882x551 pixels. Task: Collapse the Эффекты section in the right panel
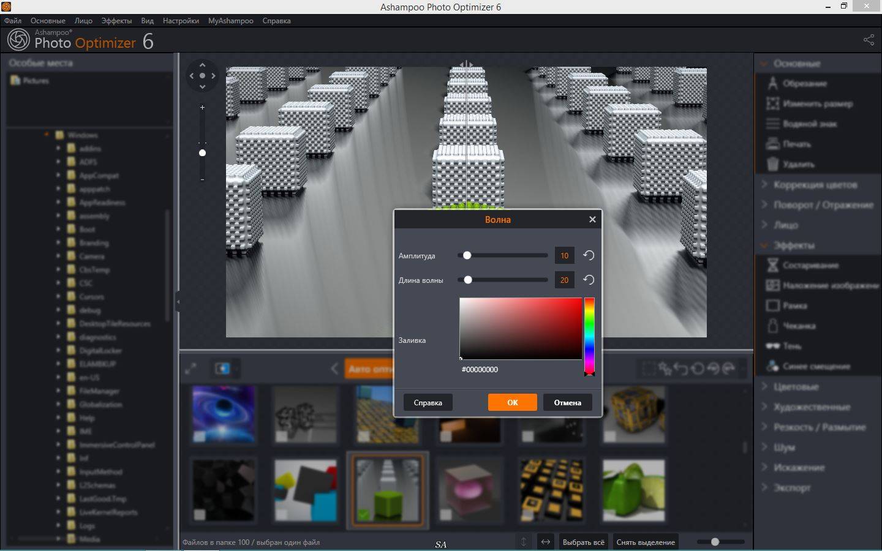tap(764, 245)
